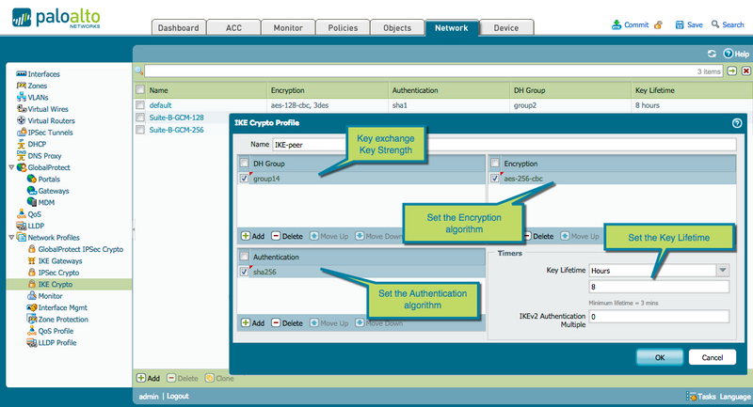Image resolution: width=753 pixels, height=407 pixels.
Task: Tick the checkbox for Suite-B-GCM-128
Action: pos(139,117)
